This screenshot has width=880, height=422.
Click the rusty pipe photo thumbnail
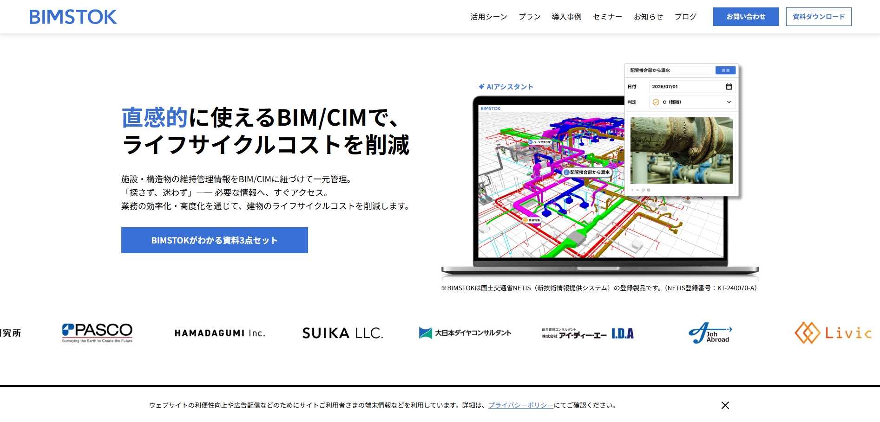click(x=682, y=150)
